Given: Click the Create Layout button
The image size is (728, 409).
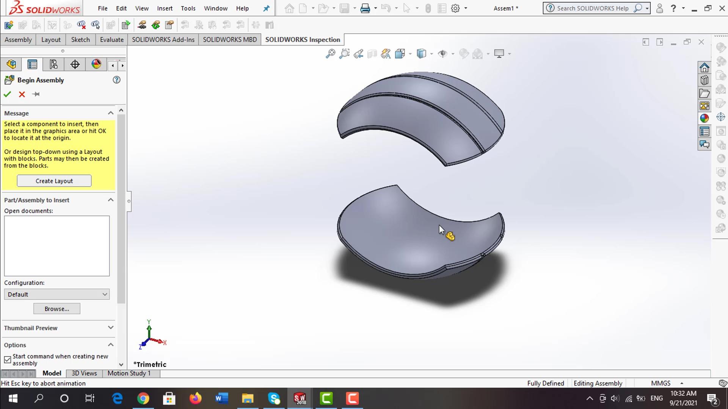Looking at the screenshot, I should click(x=54, y=181).
